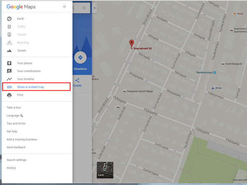This screenshot has height=185, width=247.
Task: Click the Directions text label
Action: coord(80,69)
